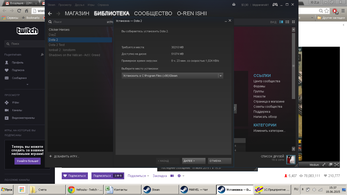Open Chrome home page icon
This screenshot has width=347, height=195.
pyautogui.click(x=26, y=11)
